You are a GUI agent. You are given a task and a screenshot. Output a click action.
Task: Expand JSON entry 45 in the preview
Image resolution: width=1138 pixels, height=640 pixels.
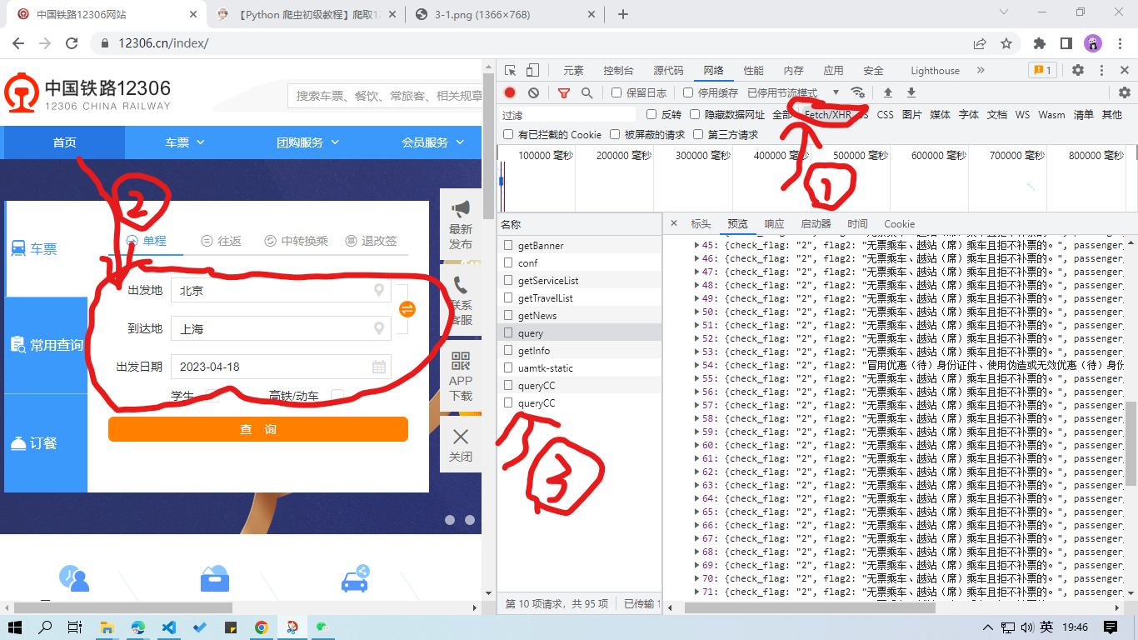(697, 245)
